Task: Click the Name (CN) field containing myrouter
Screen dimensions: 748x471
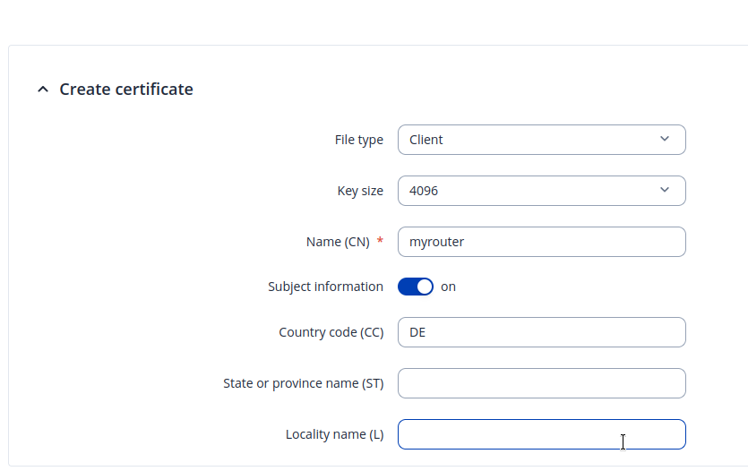Action: point(541,242)
